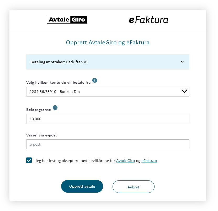
Task: Open the account dropdown showing 1234.56.78910
Action: (x=108, y=92)
